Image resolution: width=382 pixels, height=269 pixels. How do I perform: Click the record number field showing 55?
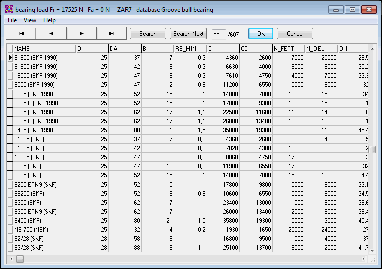pos(218,34)
